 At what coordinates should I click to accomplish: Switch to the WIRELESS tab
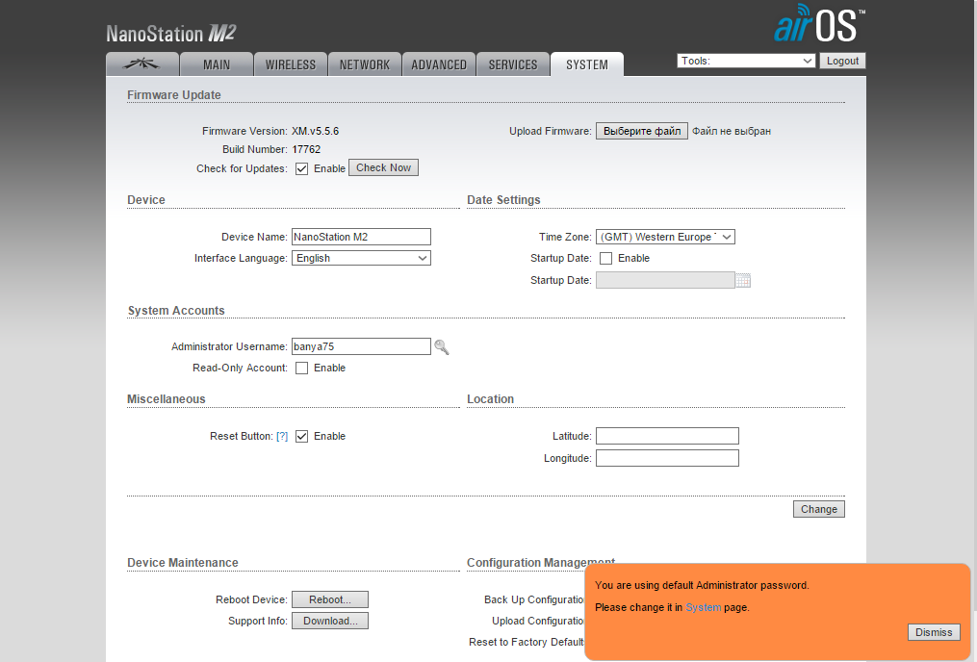pos(290,64)
